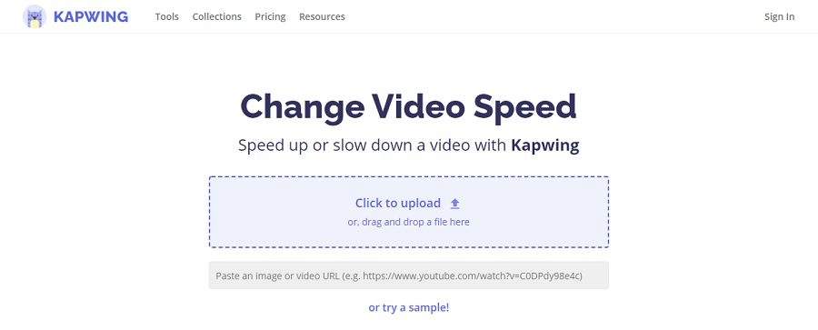Sign In to your Kapwing account
Image resolution: width=818 pixels, height=330 pixels.
coord(780,16)
